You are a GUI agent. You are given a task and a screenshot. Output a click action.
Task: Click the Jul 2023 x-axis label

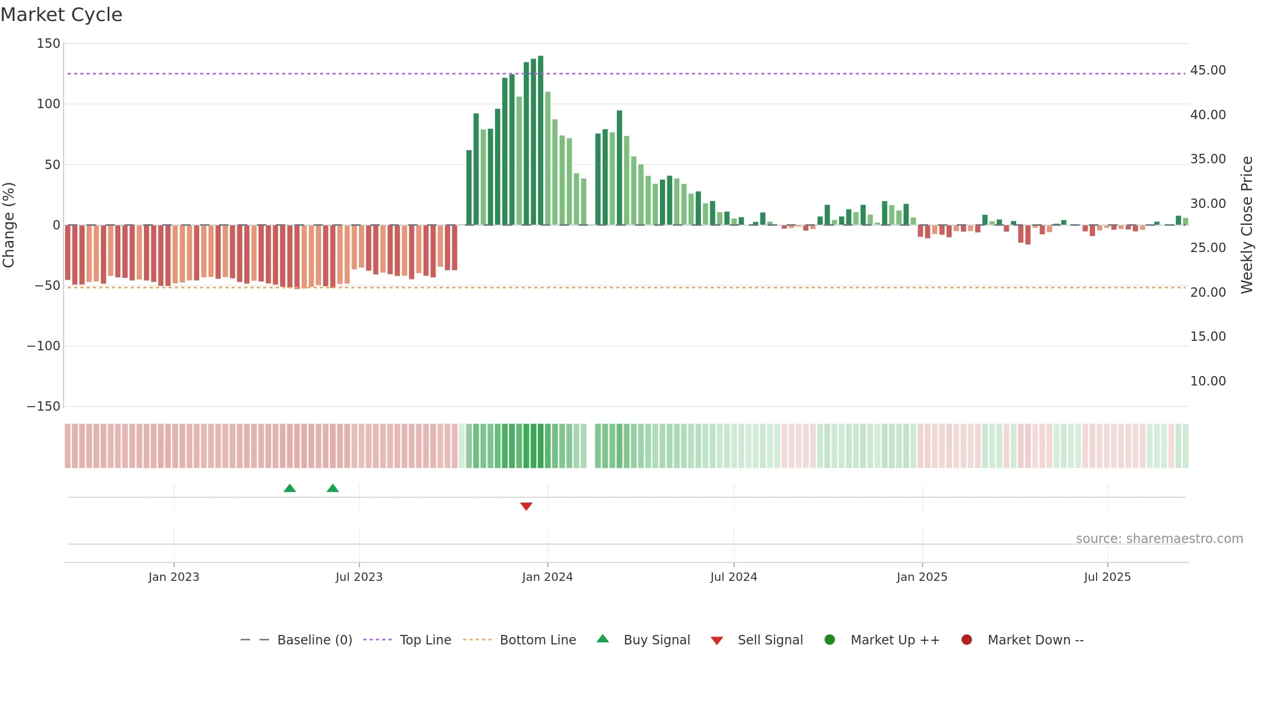359,577
